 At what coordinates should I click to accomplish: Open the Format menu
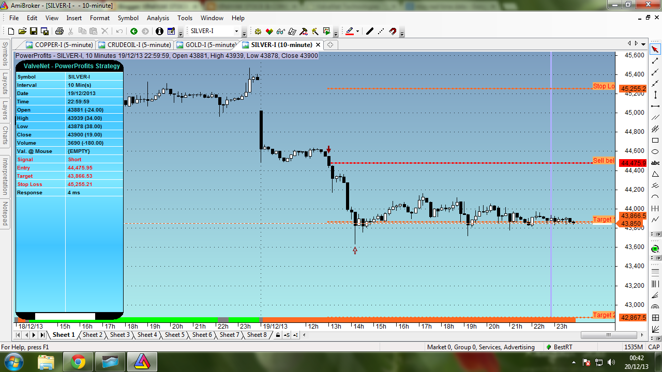click(x=100, y=18)
